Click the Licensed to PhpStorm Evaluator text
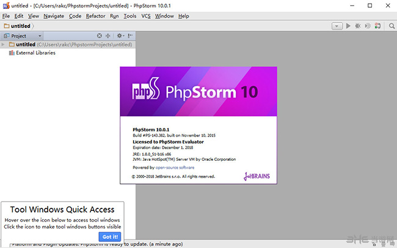The height and width of the screenshot is (248, 397). (168, 142)
